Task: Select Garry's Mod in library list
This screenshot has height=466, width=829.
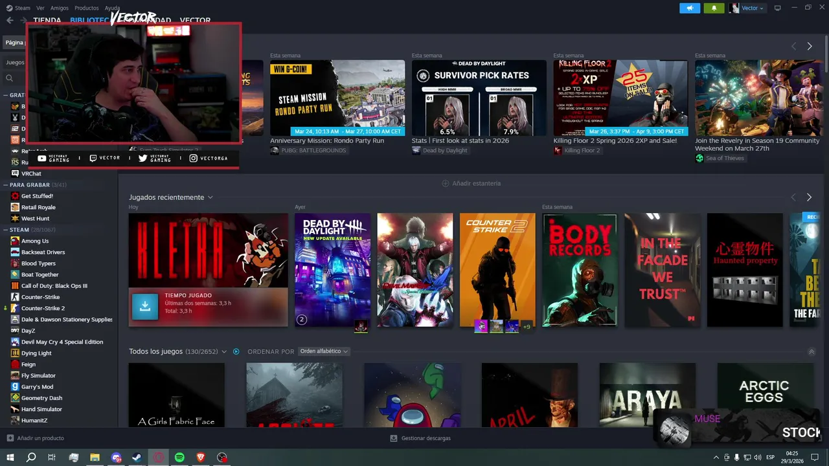Action: point(37,387)
